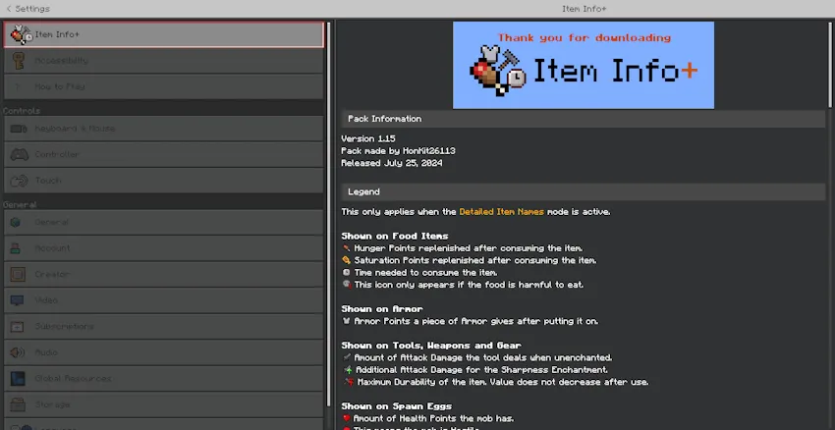This screenshot has height=430, width=835.
Task: Click the right content panel scrollbar
Action: pos(830,64)
